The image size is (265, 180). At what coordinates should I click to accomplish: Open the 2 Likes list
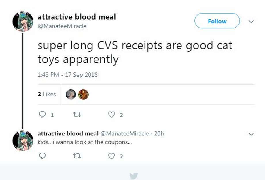pyautogui.click(x=46, y=94)
